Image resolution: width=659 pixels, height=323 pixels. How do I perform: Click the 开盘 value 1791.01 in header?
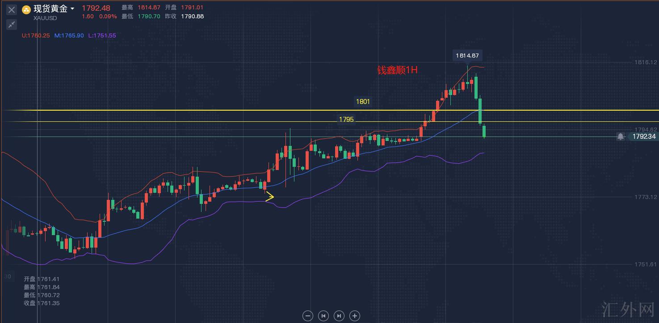click(191, 8)
